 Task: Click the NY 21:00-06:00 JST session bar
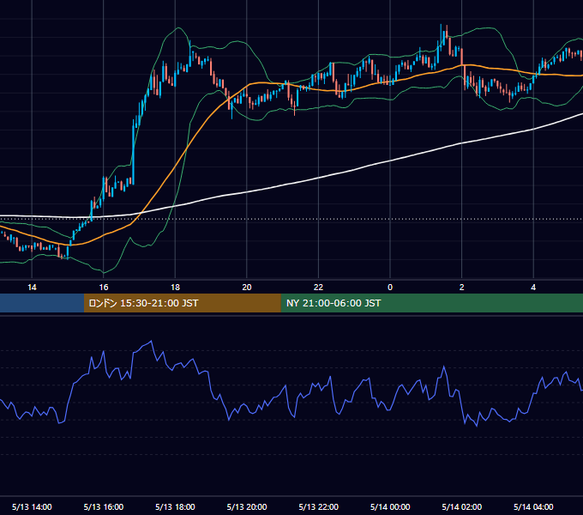coord(431,303)
